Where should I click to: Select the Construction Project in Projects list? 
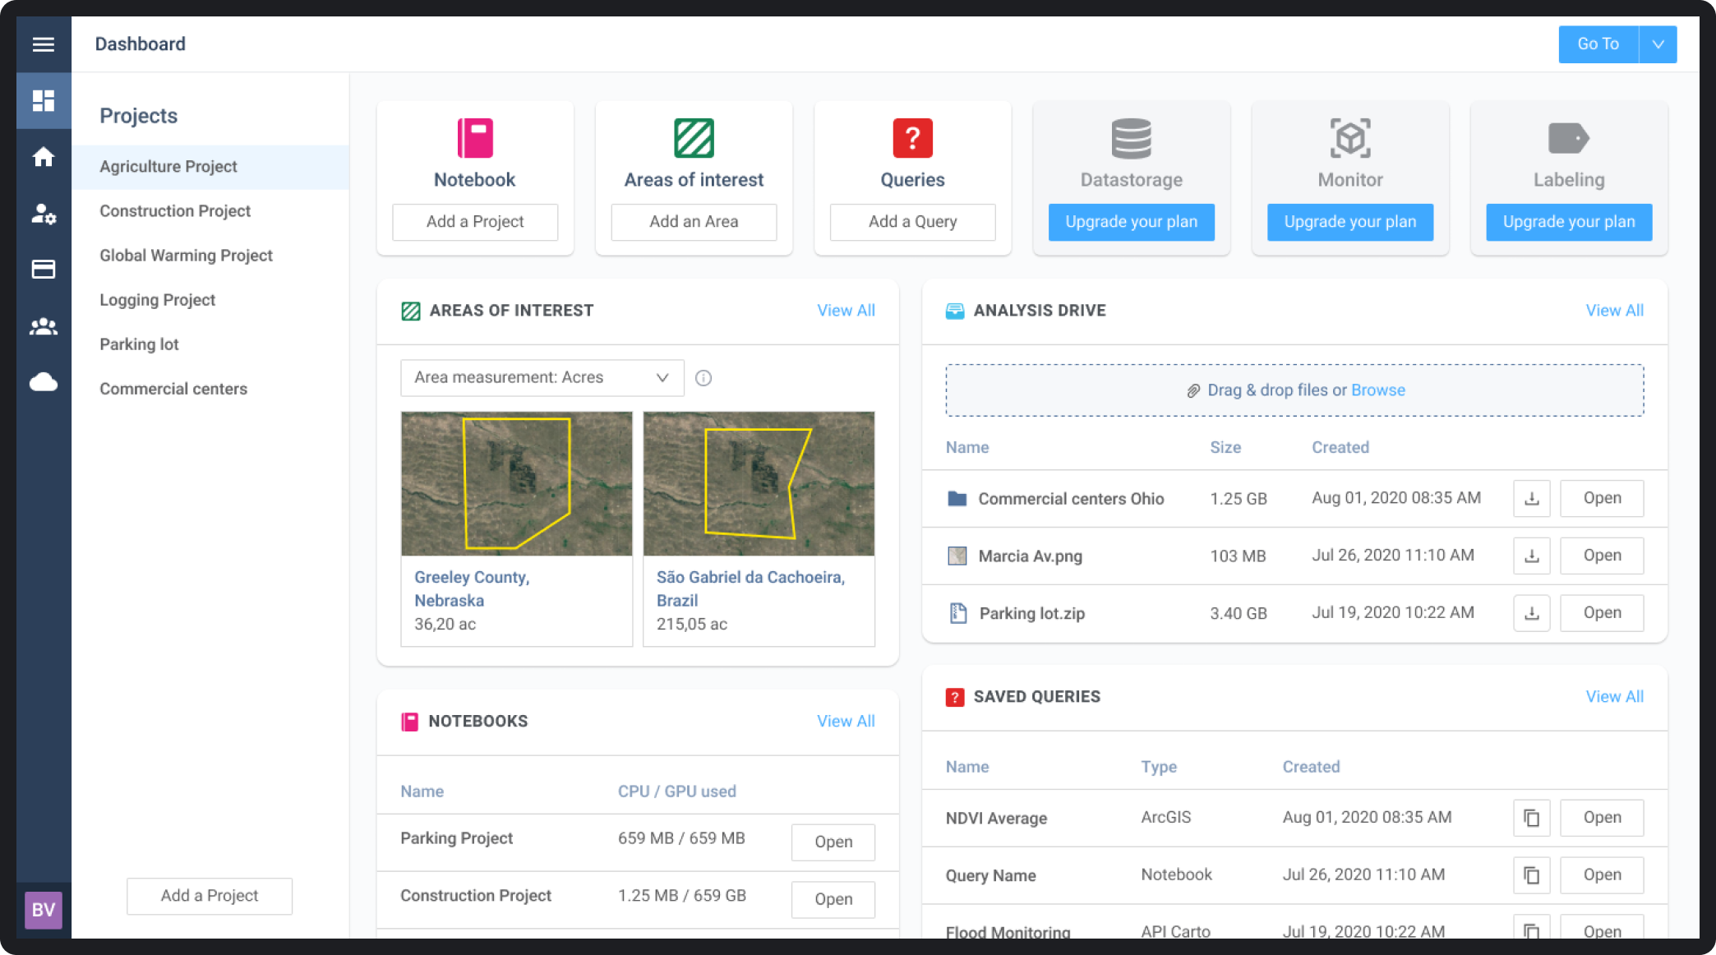174,211
